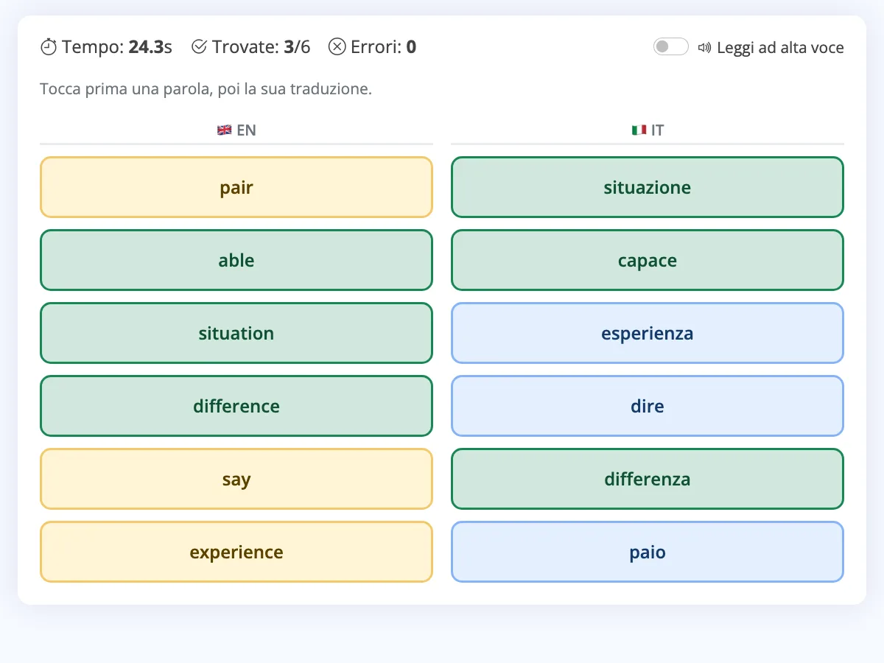
Task: Select the English word card "say"
Action: 236,479
